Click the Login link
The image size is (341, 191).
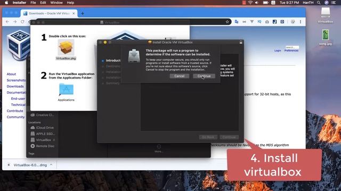click(278, 50)
